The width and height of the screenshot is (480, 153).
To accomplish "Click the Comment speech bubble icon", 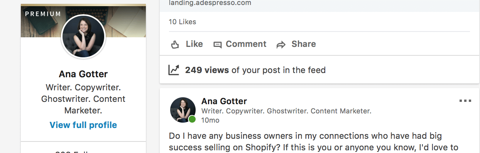I will coord(218,45).
